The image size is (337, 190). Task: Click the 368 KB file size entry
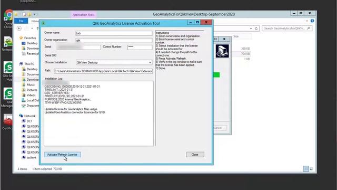[245, 49]
